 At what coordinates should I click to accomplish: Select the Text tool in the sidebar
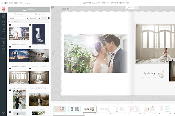[3, 44]
